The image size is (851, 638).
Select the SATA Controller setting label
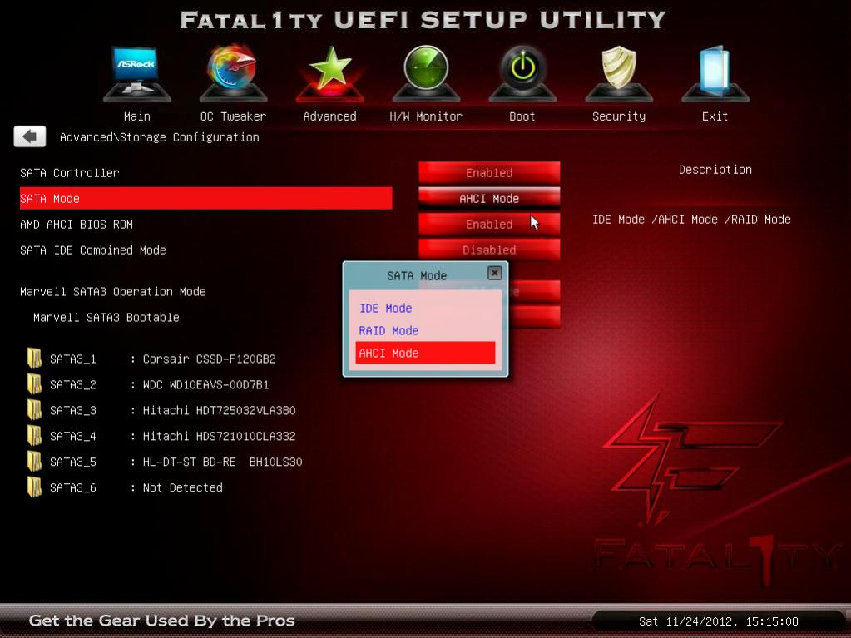point(70,172)
